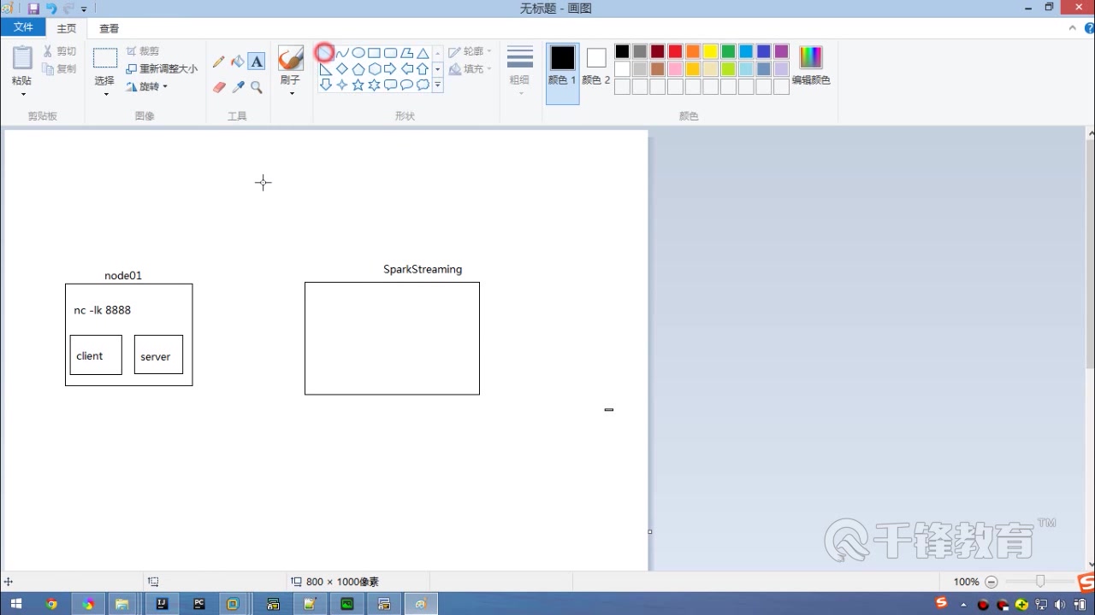Click the Undo arrow in title bar
This screenshot has width=1095, height=615.
coord(51,9)
